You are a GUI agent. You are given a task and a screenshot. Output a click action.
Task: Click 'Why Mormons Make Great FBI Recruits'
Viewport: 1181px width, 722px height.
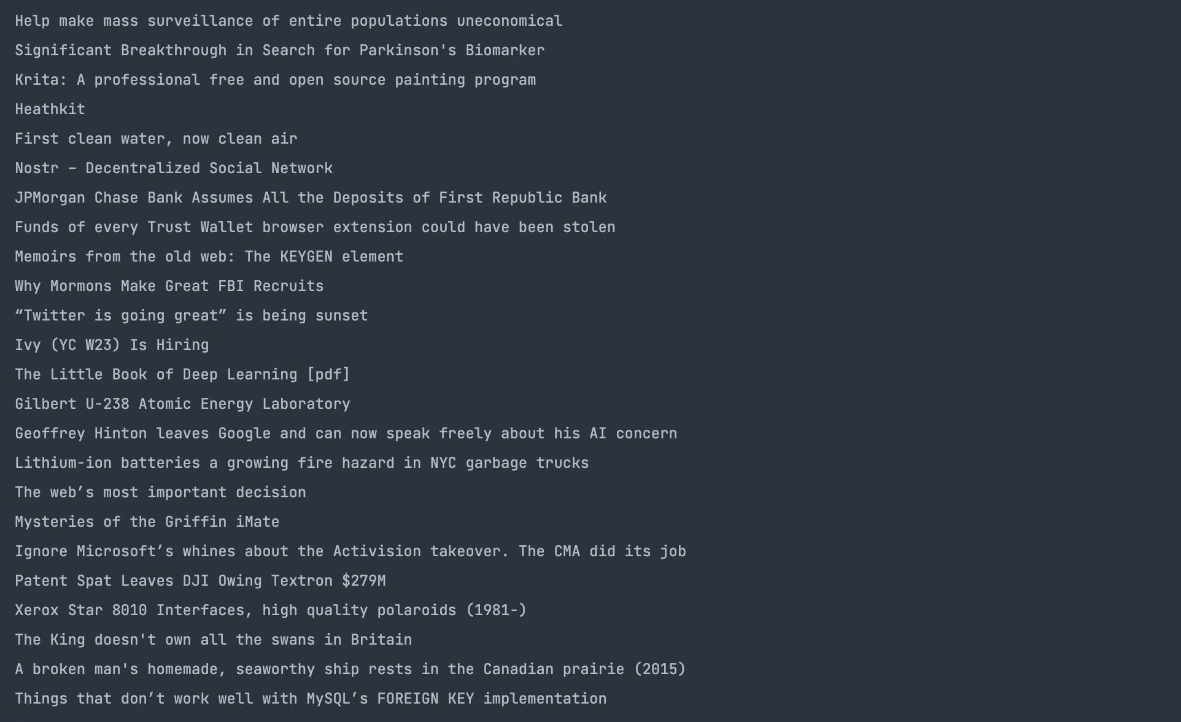169,286
